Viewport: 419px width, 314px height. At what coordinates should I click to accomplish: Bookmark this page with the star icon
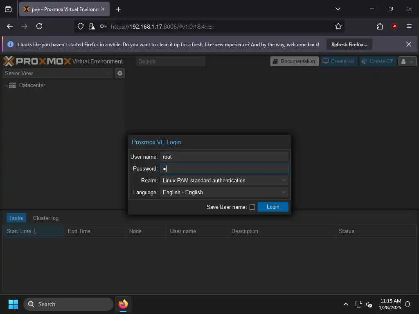338,26
